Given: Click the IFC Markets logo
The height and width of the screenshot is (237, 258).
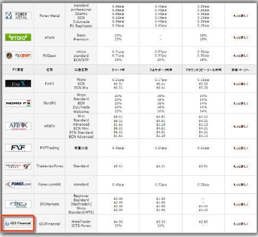Looking at the screenshot, I should click(x=18, y=204).
